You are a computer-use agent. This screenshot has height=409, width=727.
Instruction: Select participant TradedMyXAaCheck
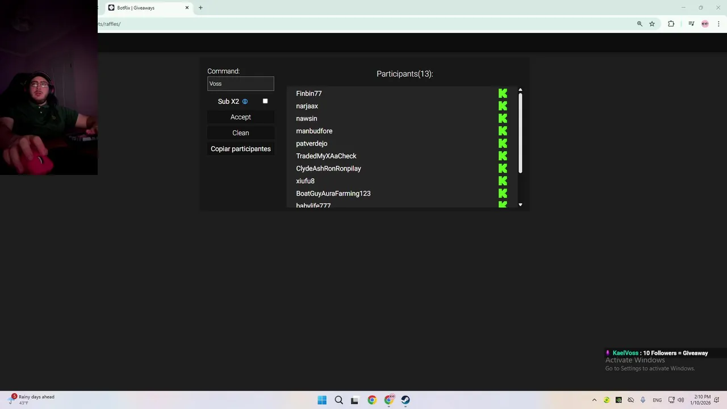(326, 156)
